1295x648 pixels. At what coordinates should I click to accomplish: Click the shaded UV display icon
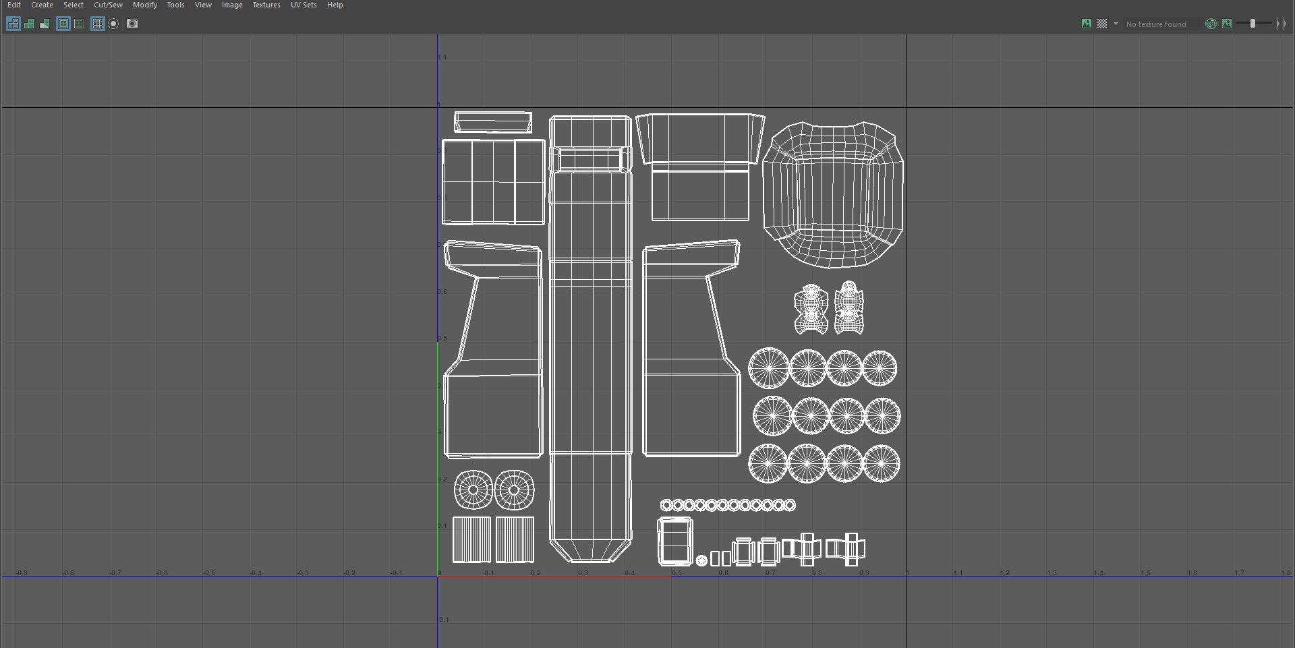(29, 24)
